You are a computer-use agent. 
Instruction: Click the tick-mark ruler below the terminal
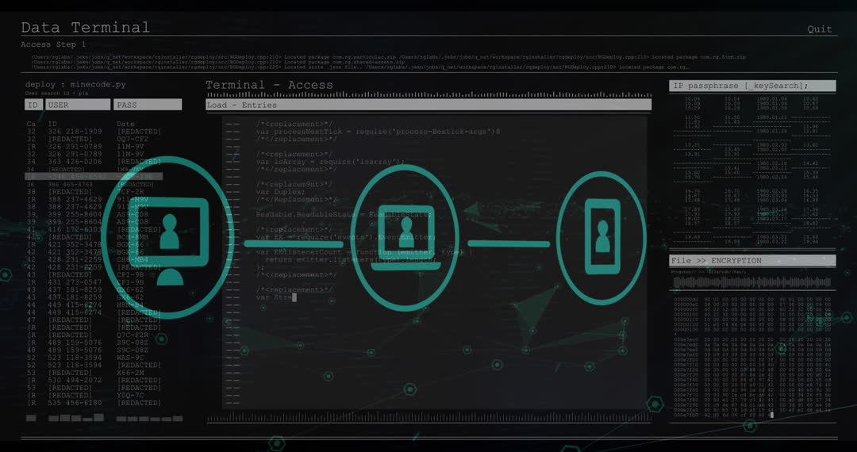428,417
